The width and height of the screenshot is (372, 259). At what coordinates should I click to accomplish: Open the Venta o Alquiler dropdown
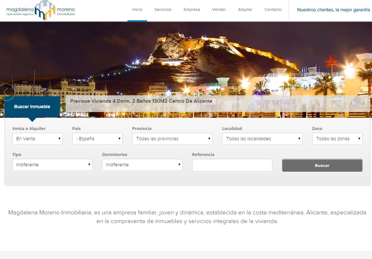pyautogui.click(x=38, y=139)
